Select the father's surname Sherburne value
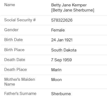This screenshot has height=97, width=107. click(61, 94)
